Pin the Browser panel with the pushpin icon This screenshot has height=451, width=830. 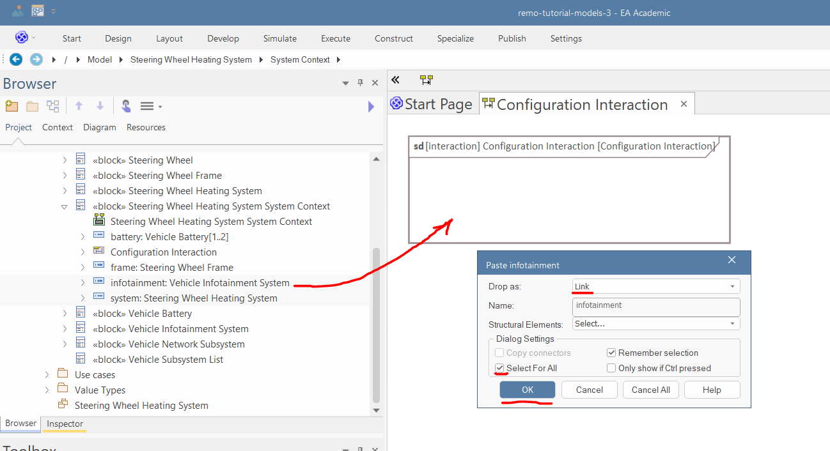[360, 83]
